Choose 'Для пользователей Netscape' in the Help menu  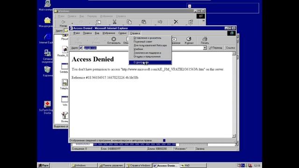click(x=150, y=45)
